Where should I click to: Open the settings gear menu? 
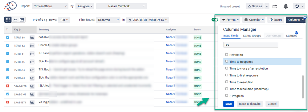299,6
